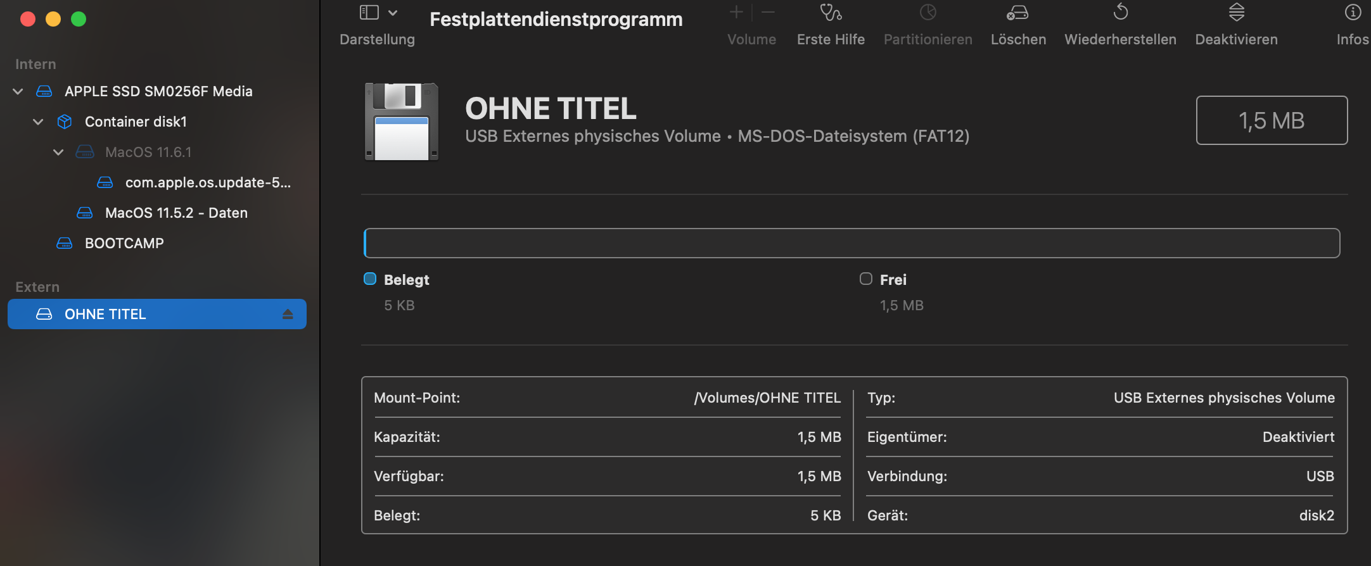Select MacOS 11.5.2 - Daten volume
Viewport: 1371px width, 566px height.
pos(176,213)
